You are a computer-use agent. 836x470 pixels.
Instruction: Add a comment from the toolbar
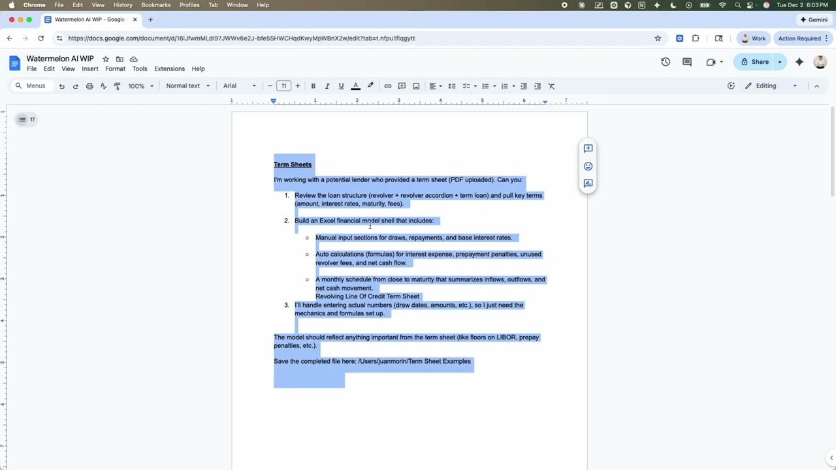point(402,86)
